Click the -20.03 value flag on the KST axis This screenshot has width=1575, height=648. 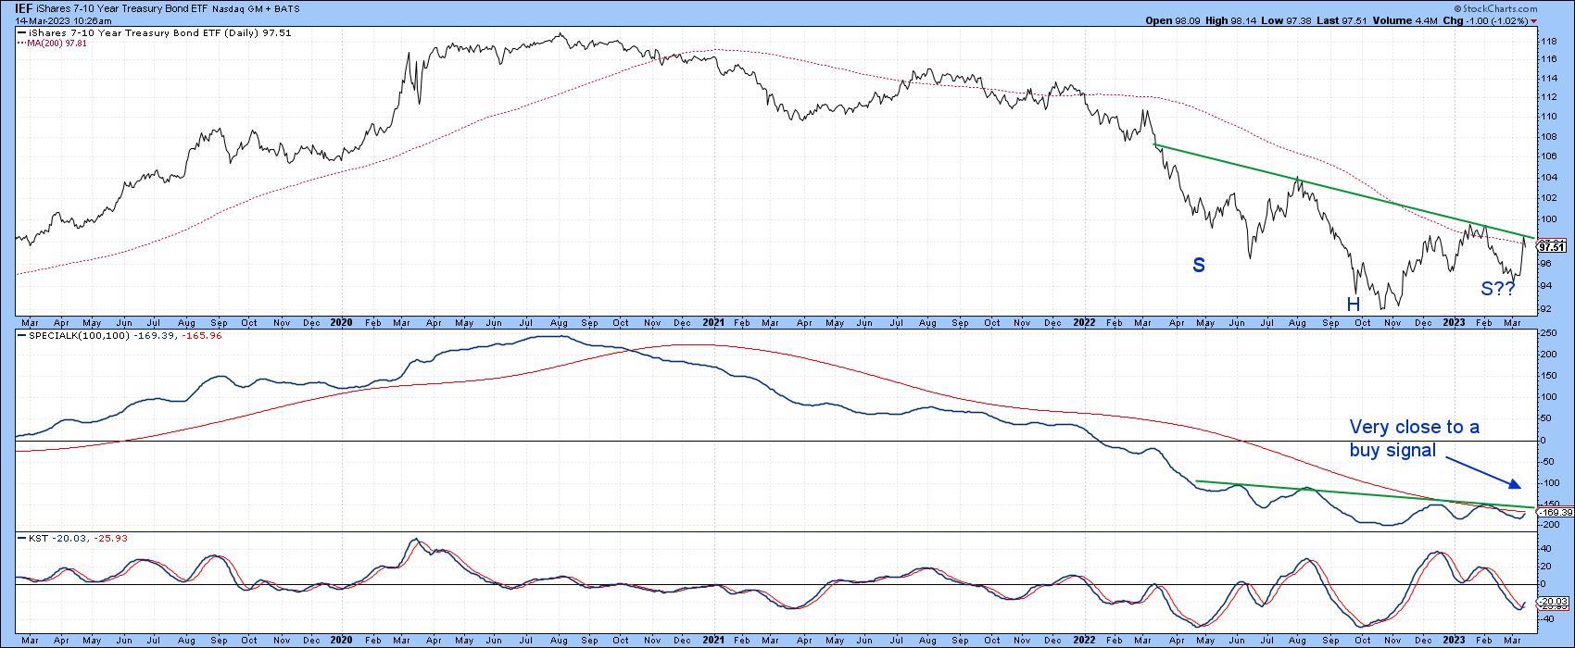pyautogui.click(x=1551, y=602)
